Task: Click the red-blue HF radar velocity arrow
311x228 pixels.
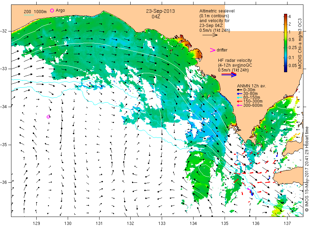Action: [229, 75]
